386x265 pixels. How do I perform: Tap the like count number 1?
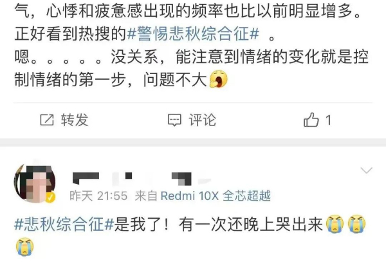coord(328,120)
